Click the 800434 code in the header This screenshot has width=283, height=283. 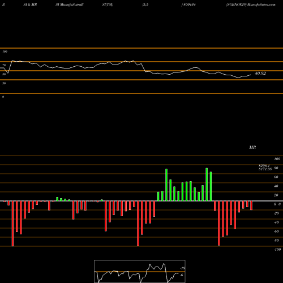click(189, 5)
